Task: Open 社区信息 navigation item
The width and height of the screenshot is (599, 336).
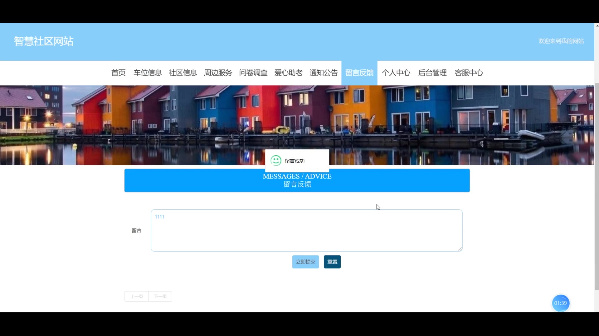Action: [183, 73]
